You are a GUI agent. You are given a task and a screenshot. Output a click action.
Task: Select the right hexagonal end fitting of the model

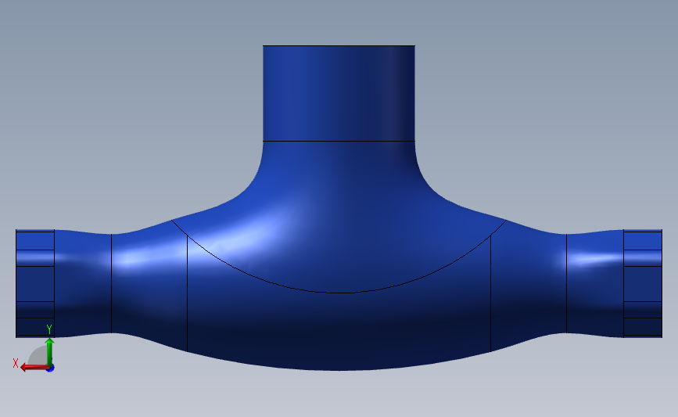tap(643, 283)
